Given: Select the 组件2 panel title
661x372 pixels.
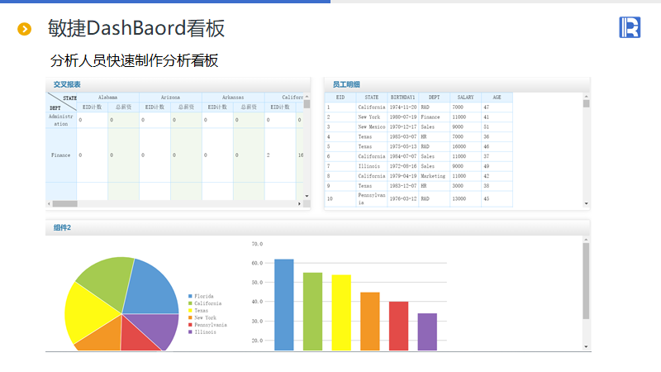Looking at the screenshot, I should point(62,227).
